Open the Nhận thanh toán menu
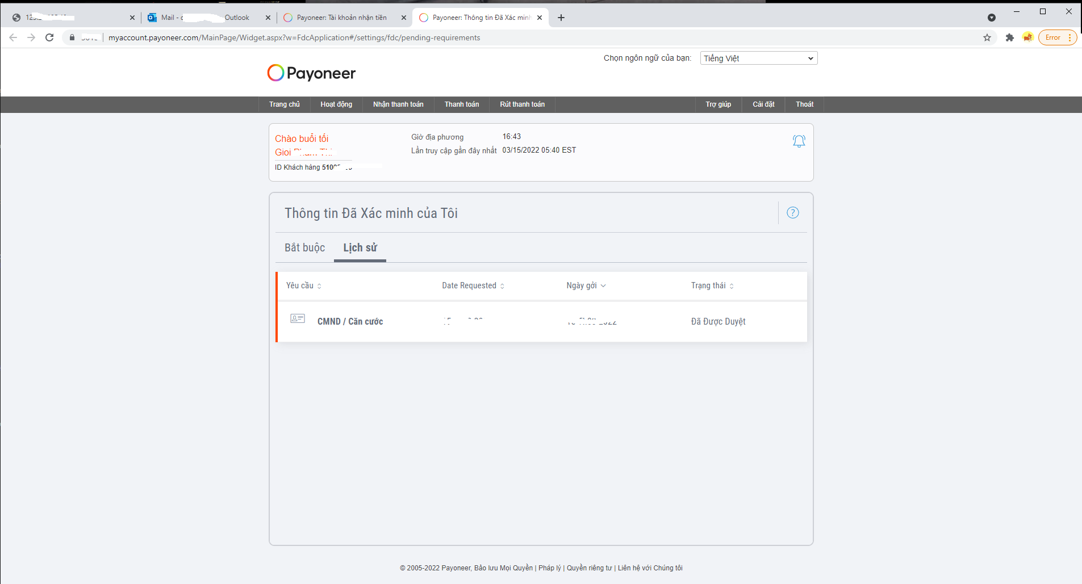Viewport: 1082px width, 584px height. pos(398,104)
